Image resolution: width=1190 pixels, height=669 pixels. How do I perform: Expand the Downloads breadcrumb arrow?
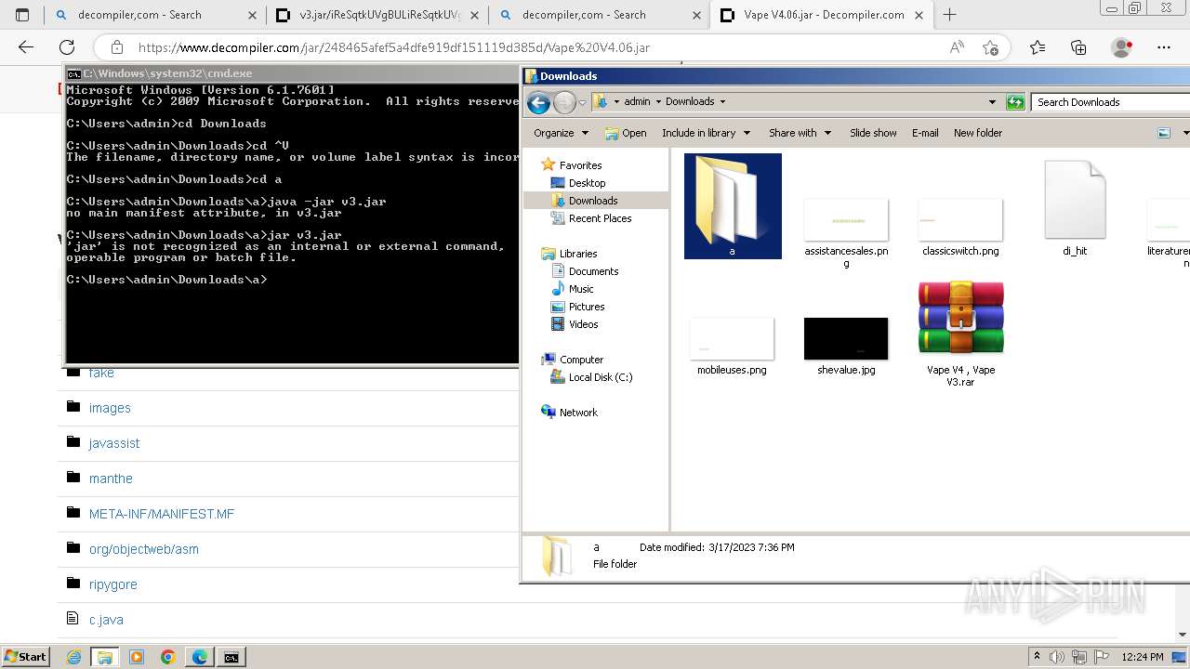coord(722,102)
